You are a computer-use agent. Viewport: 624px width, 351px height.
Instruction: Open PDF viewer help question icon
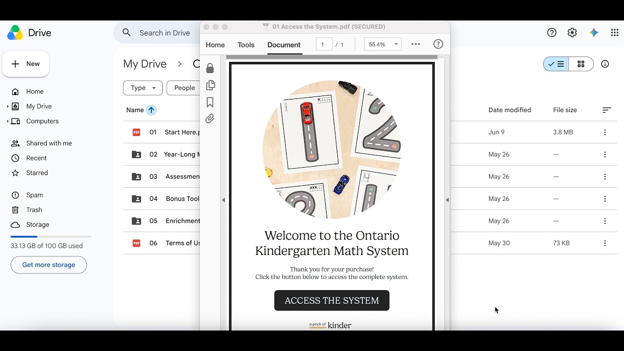tap(438, 44)
